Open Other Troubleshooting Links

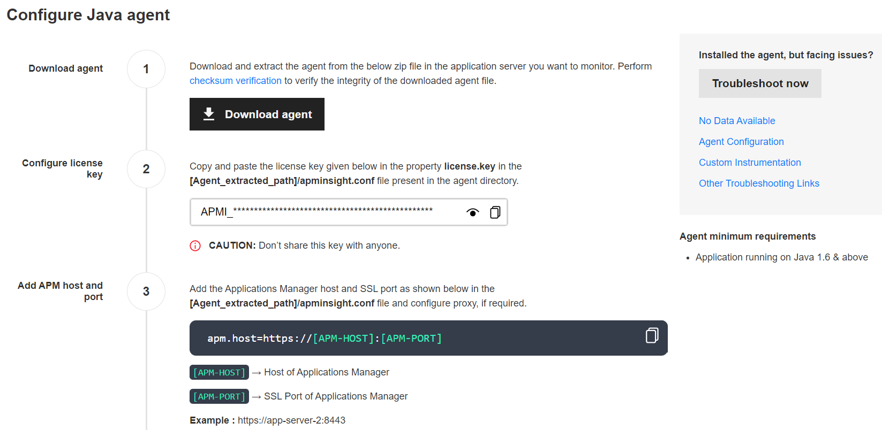pos(758,183)
